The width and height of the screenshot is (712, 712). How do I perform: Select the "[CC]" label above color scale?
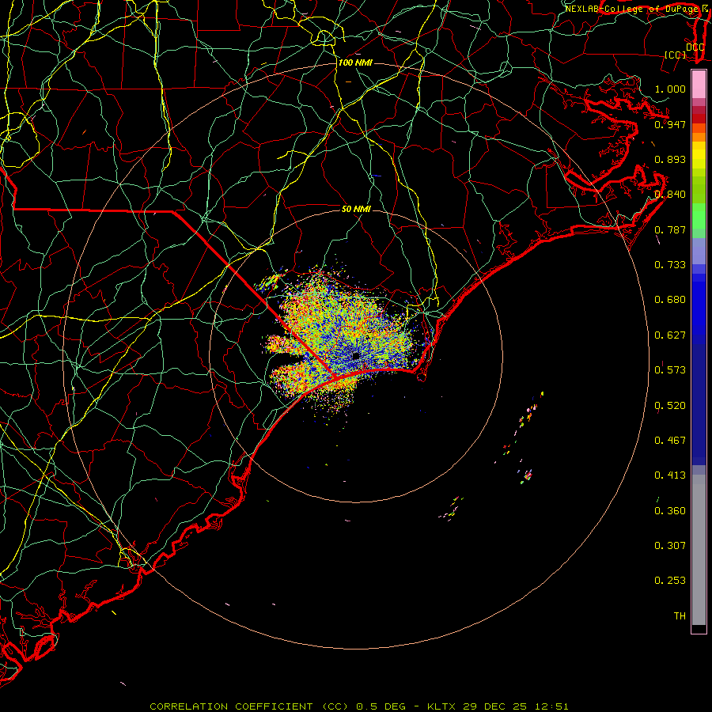tap(676, 55)
